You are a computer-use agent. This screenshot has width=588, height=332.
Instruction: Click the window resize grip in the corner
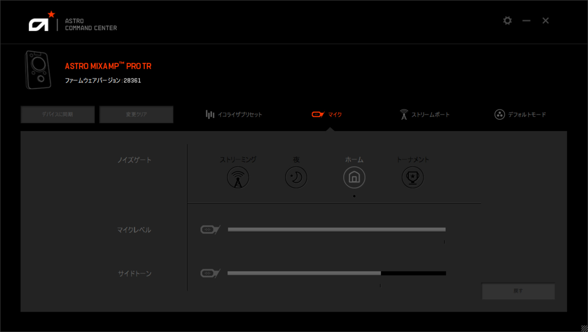584,328
